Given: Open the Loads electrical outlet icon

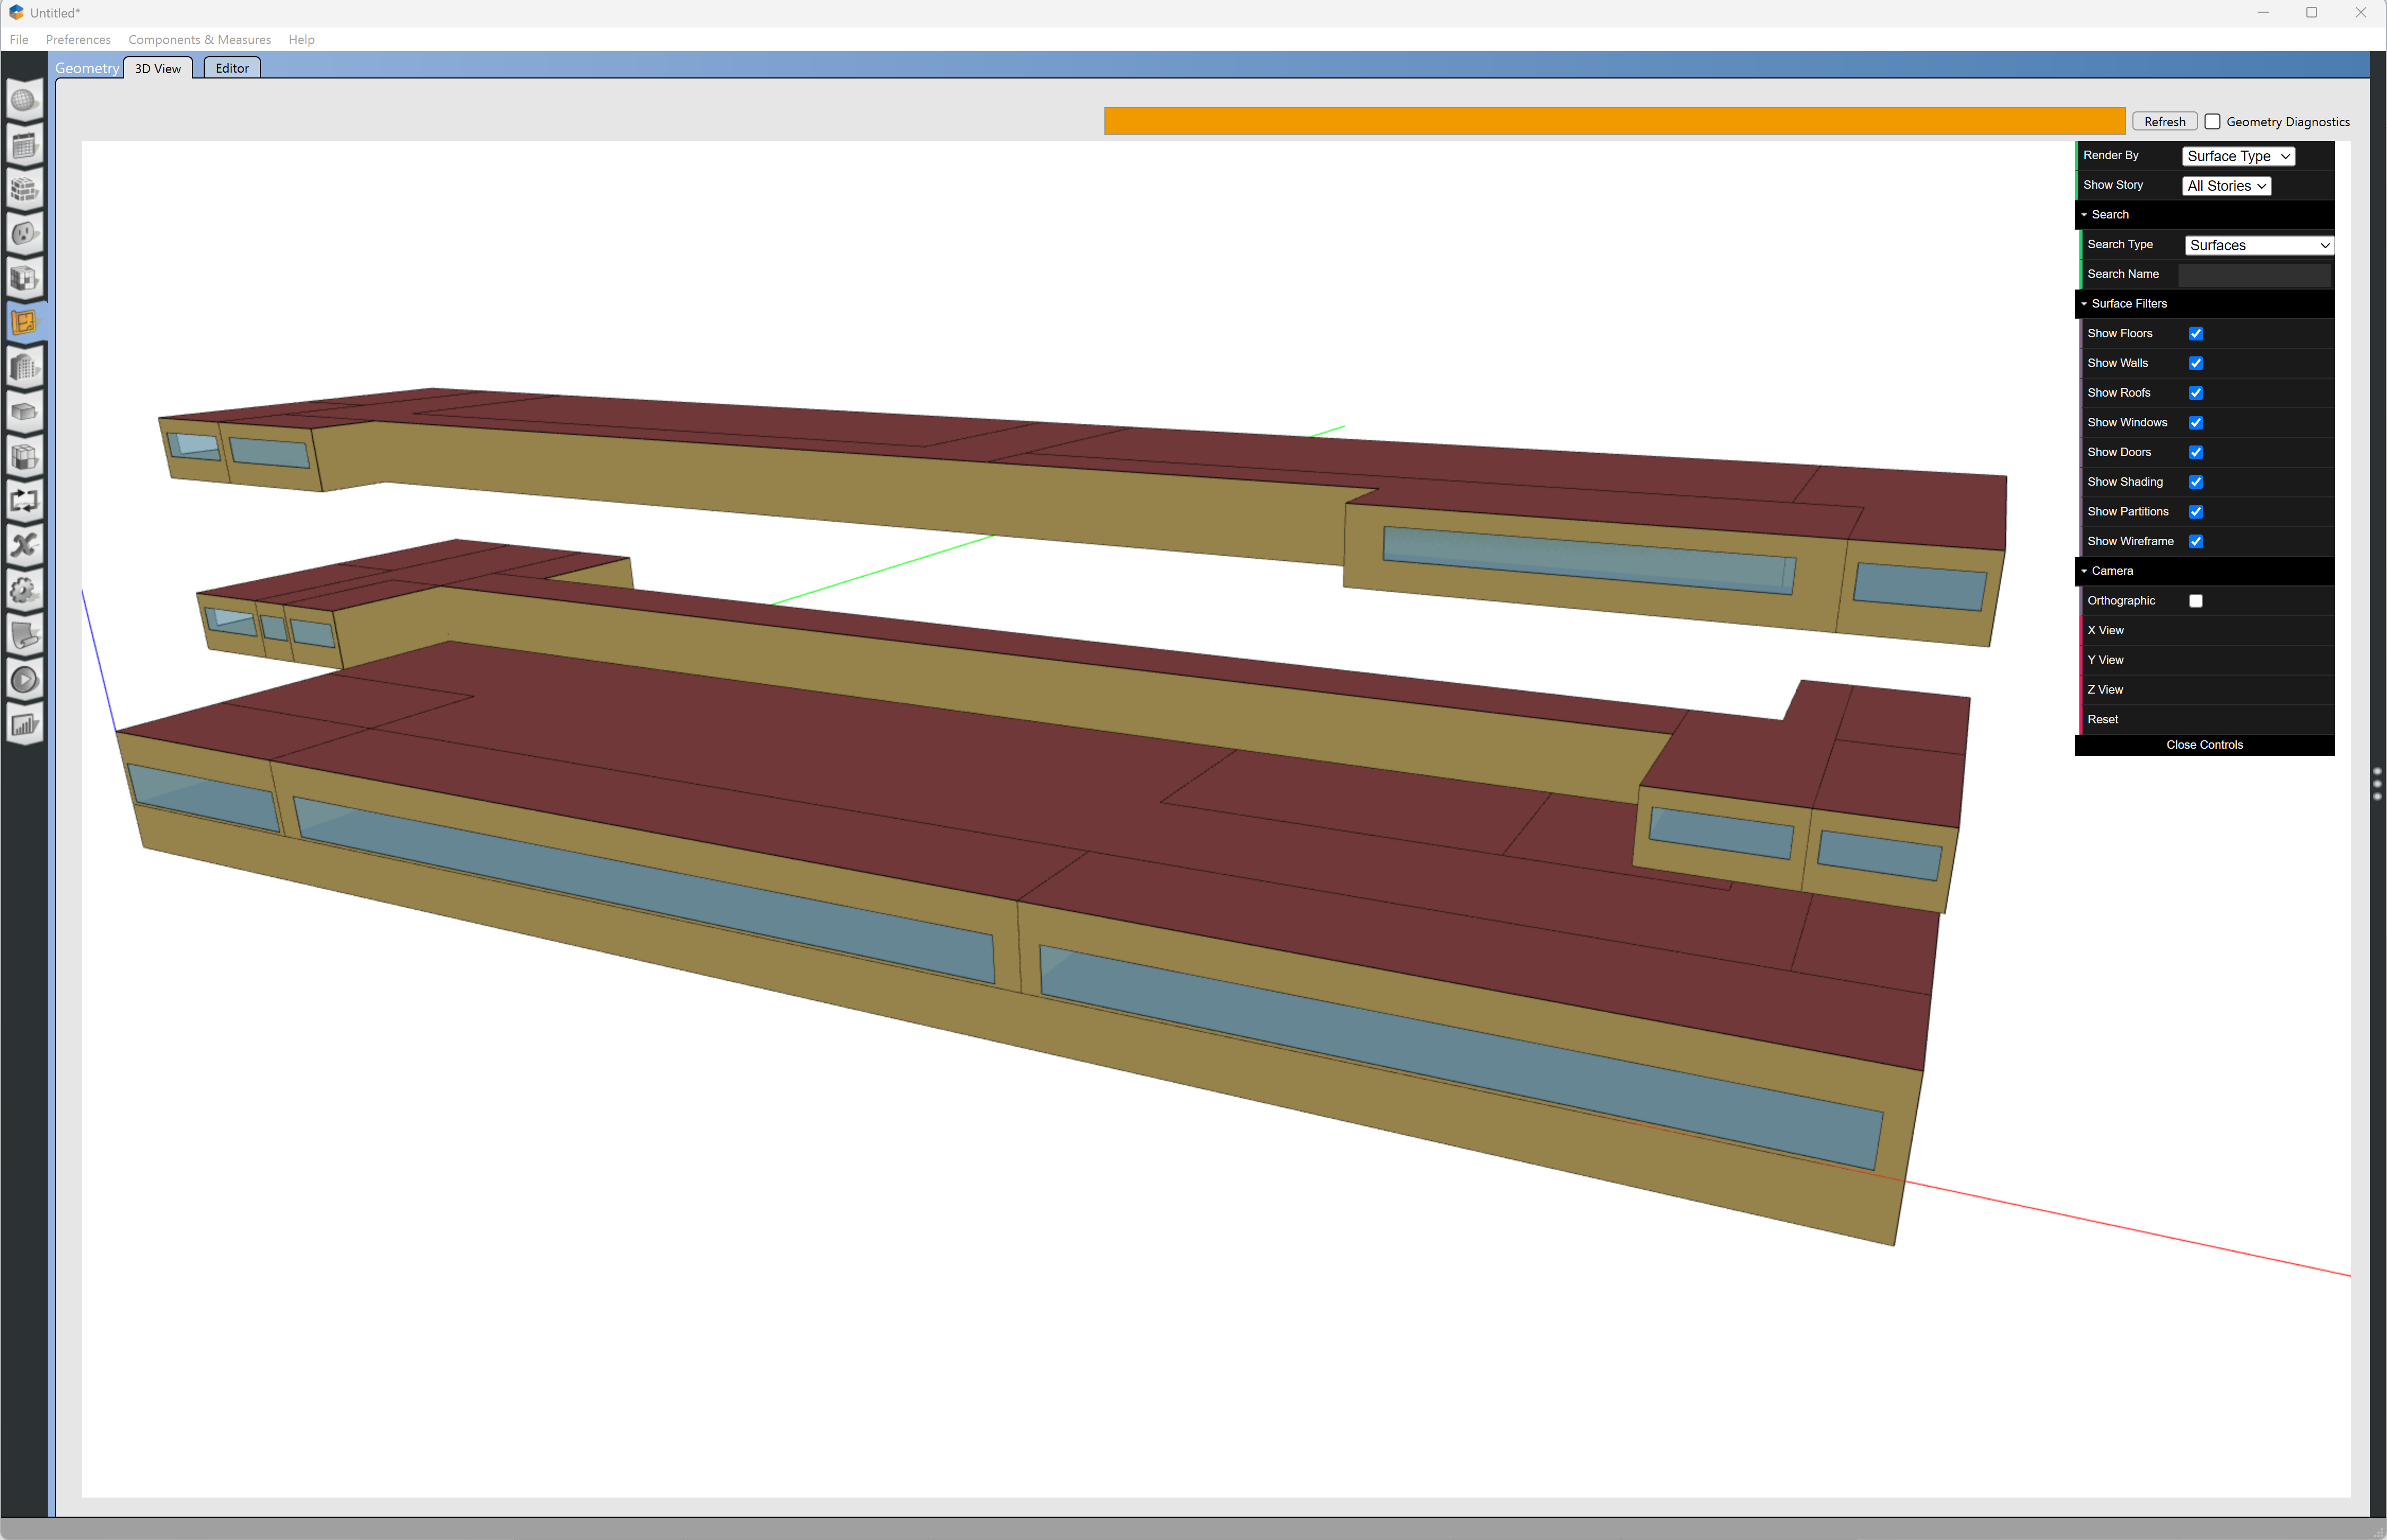Looking at the screenshot, I should [24, 234].
